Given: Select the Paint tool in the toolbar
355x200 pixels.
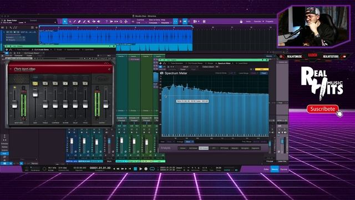Looking at the screenshot, I should point(84,21).
